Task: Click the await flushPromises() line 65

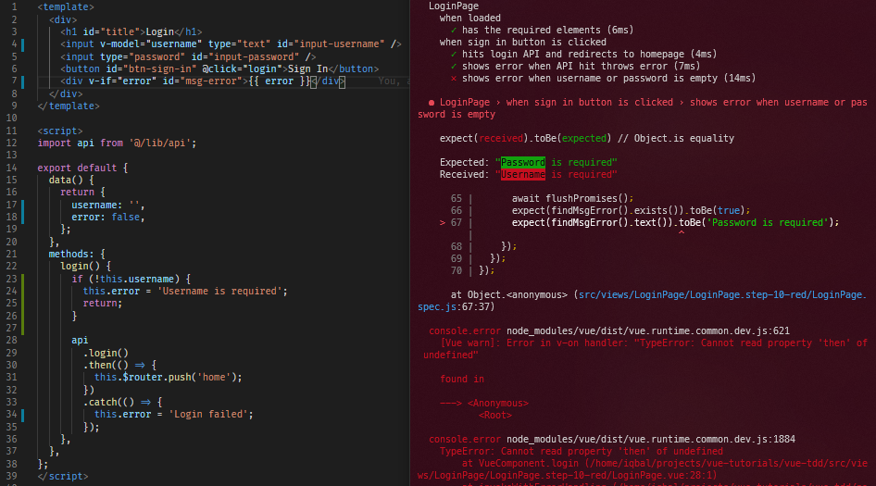Action: click(572, 199)
